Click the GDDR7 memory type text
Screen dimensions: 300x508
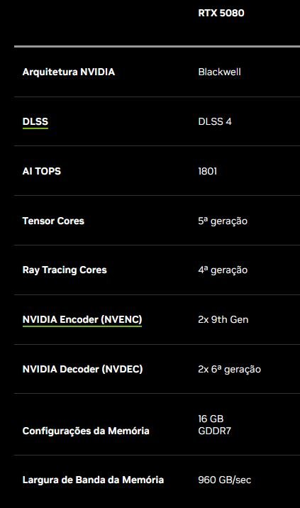(214, 431)
